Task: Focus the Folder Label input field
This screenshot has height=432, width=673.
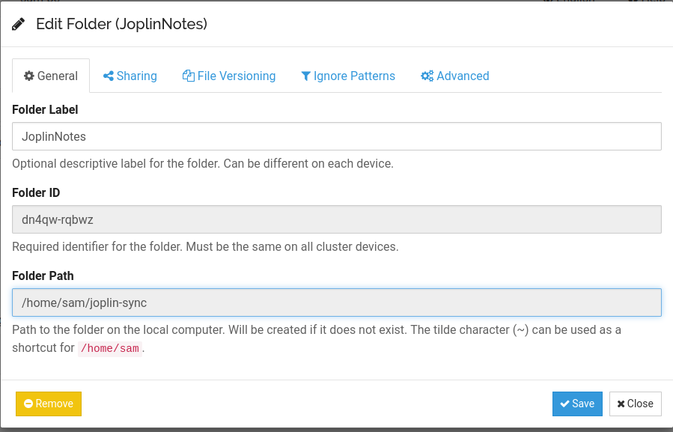Action: 337,136
